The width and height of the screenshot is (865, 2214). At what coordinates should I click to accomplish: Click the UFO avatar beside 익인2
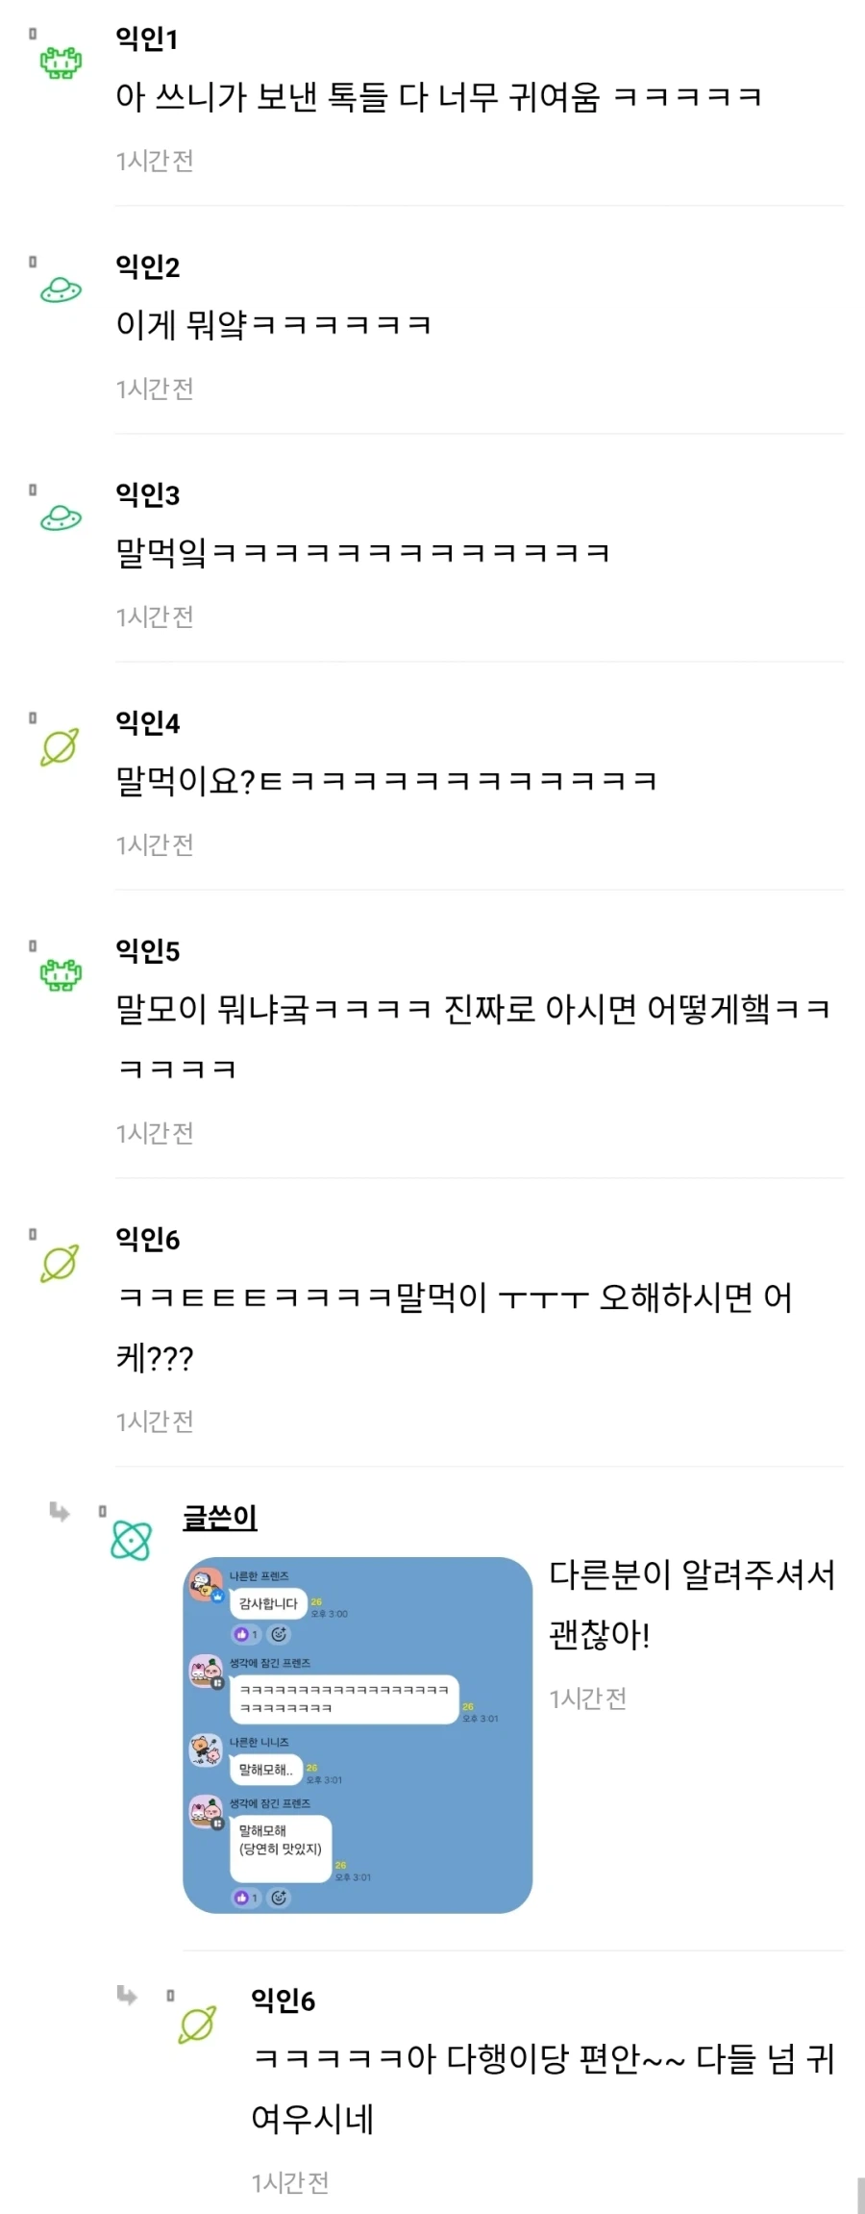62,289
